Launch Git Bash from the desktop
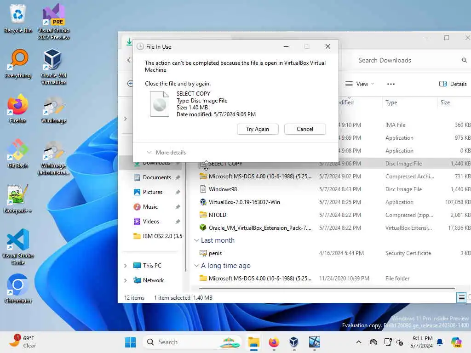Screen dimensions: 471x353 18,154
